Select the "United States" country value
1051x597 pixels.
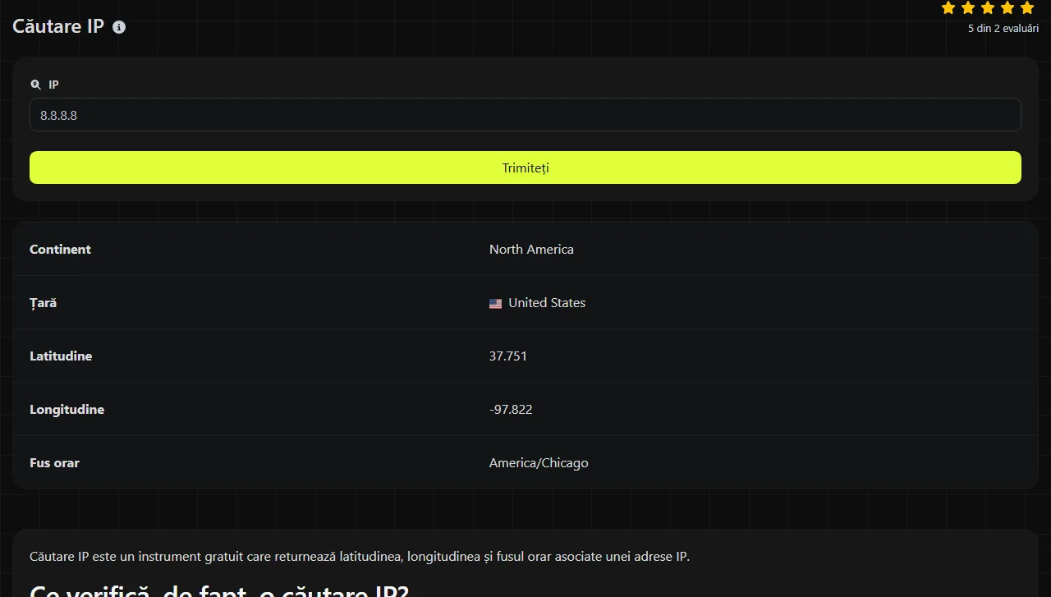(x=547, y=303)
